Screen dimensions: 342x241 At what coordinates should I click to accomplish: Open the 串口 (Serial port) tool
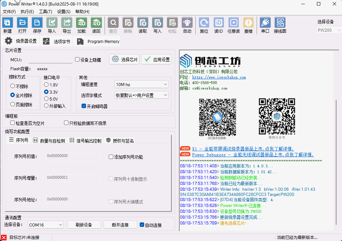[x=265, y=25]
